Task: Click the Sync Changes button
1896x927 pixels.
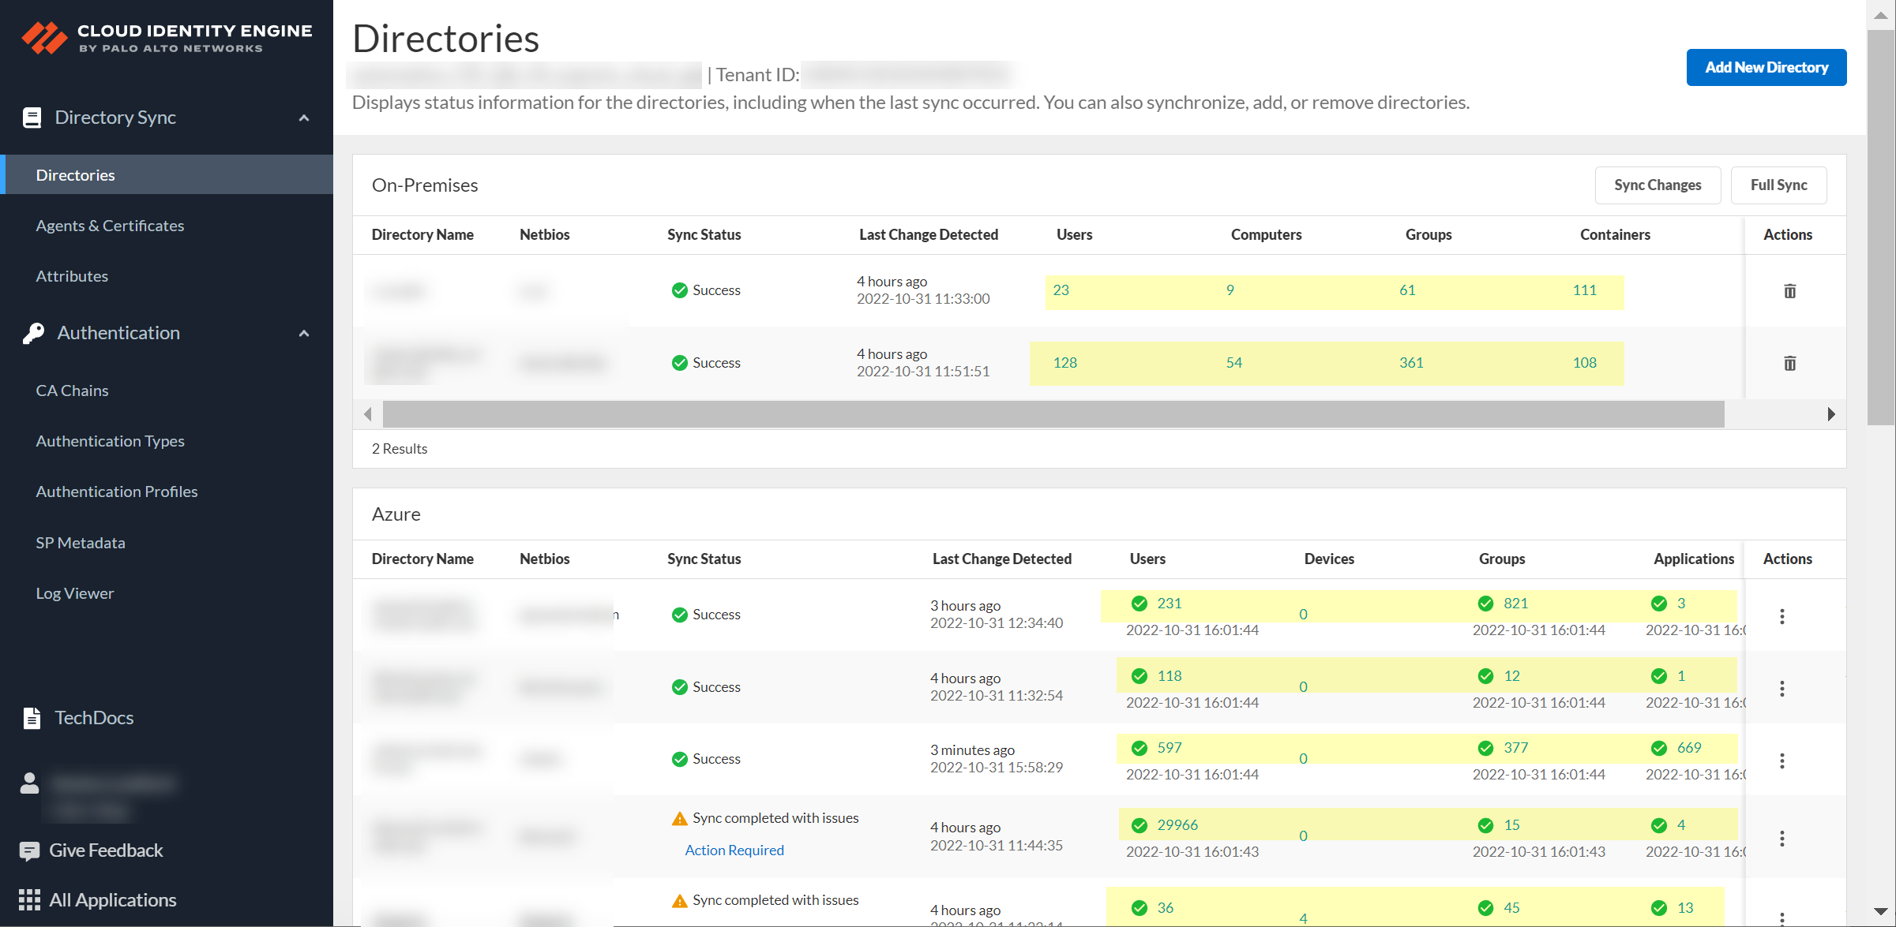Action: coord(1657,185)
